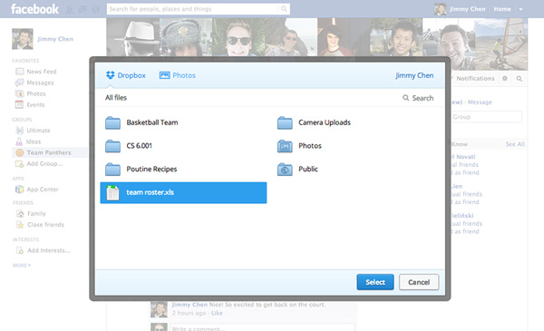The height and width of the screenshot is (331, 544).
Task: Select the Poutine Recipes label
Action: [151, 169]
